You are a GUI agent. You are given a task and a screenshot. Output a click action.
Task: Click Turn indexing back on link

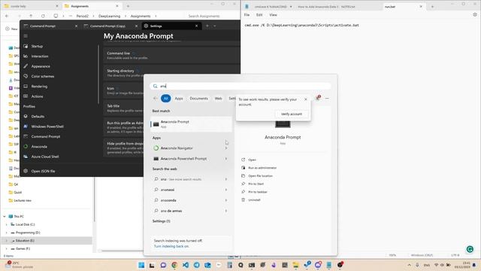(x=171, y=246)
